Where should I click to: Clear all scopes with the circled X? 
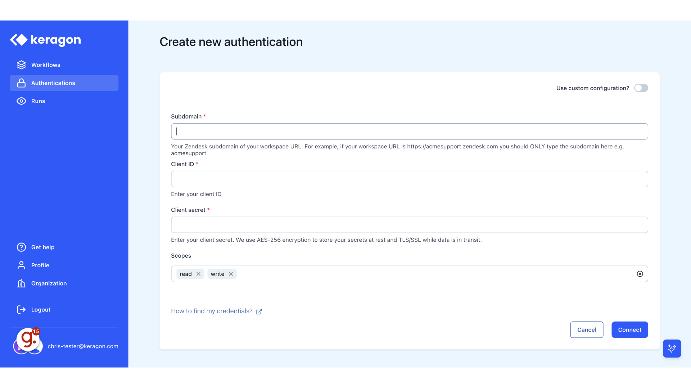(640, 274)
